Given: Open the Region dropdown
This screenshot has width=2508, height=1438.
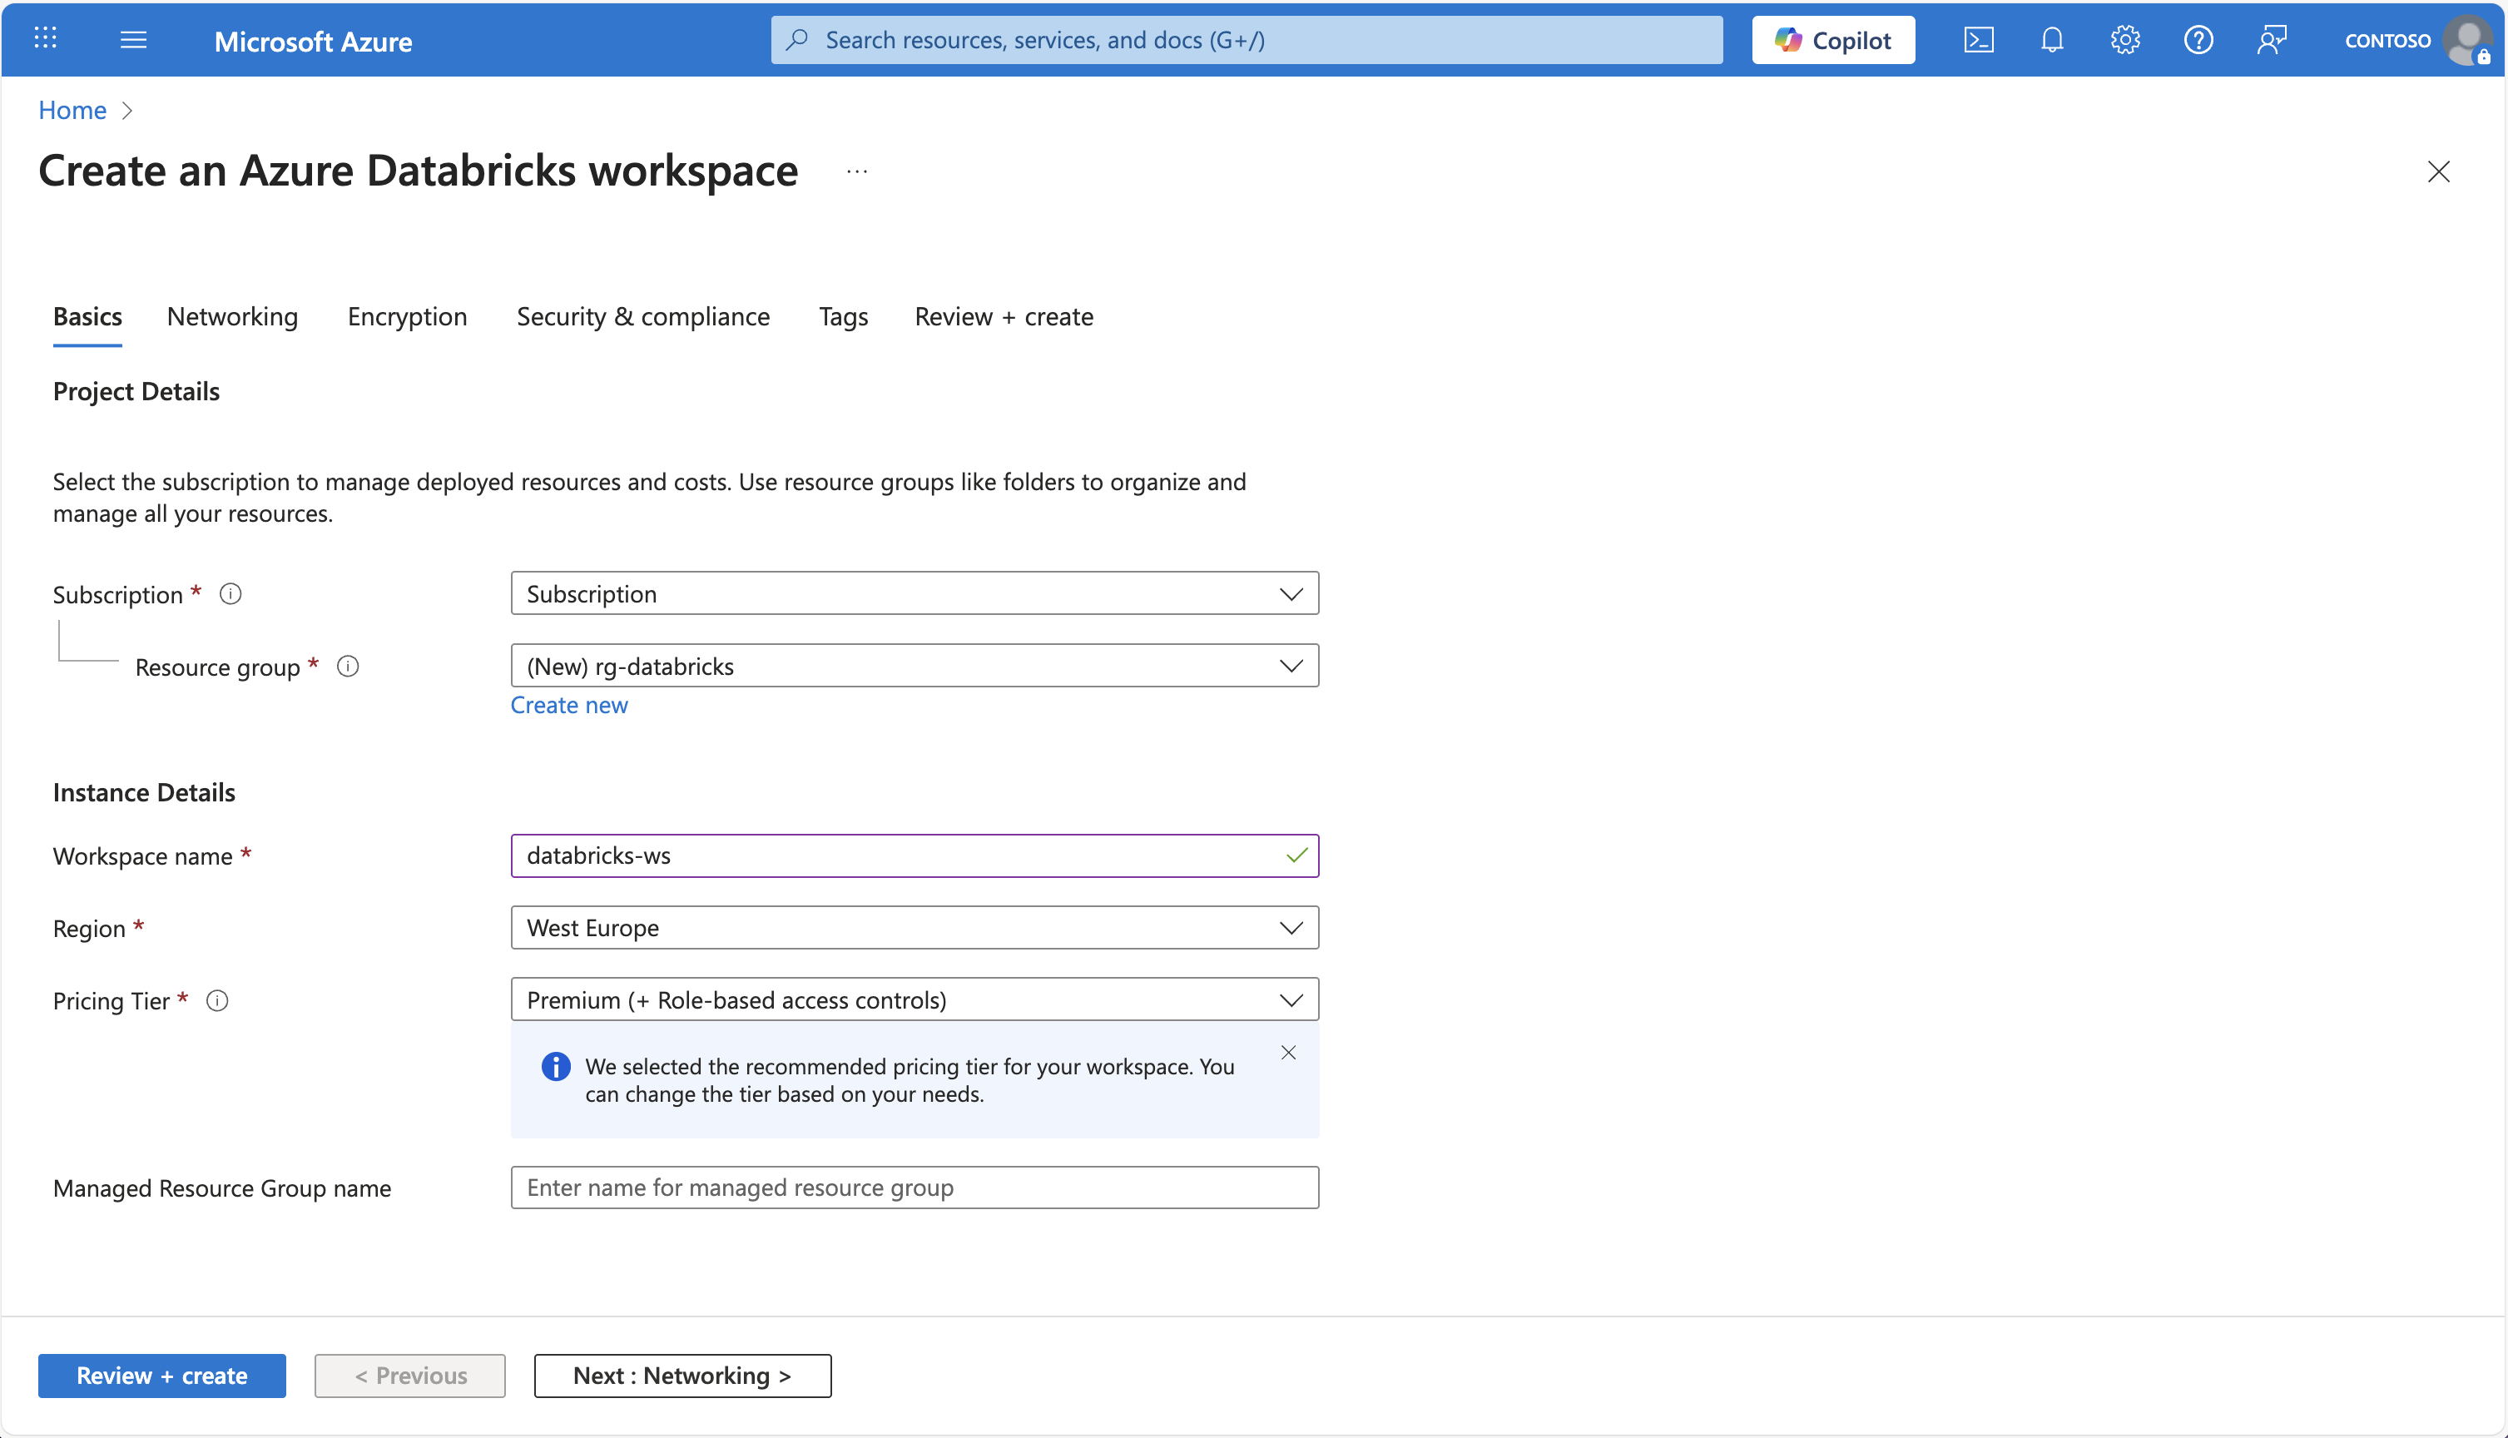Looking at the screenshot, I should click(x=1291, y=927).
